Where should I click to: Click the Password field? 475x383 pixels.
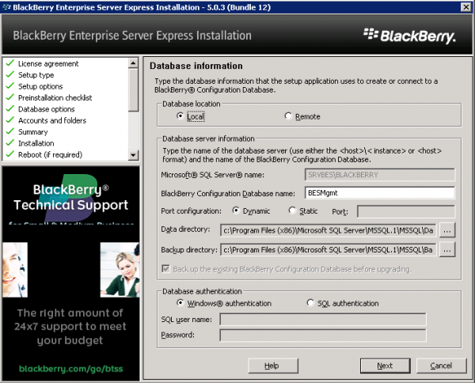323,336
